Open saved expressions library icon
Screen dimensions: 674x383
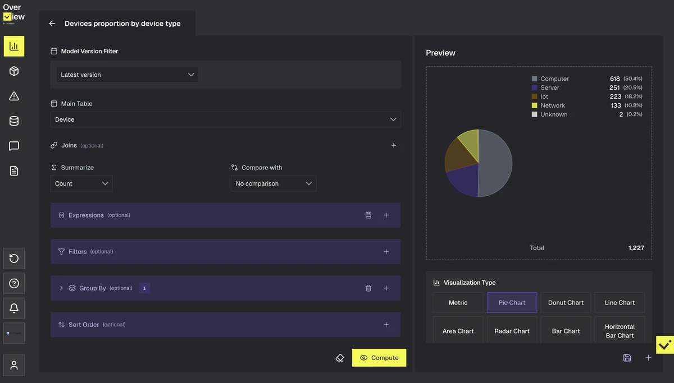[x=368, y=215]
